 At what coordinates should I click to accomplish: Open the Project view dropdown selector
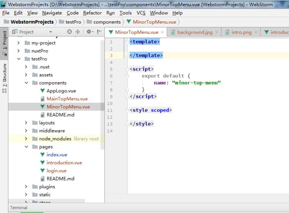51,32
